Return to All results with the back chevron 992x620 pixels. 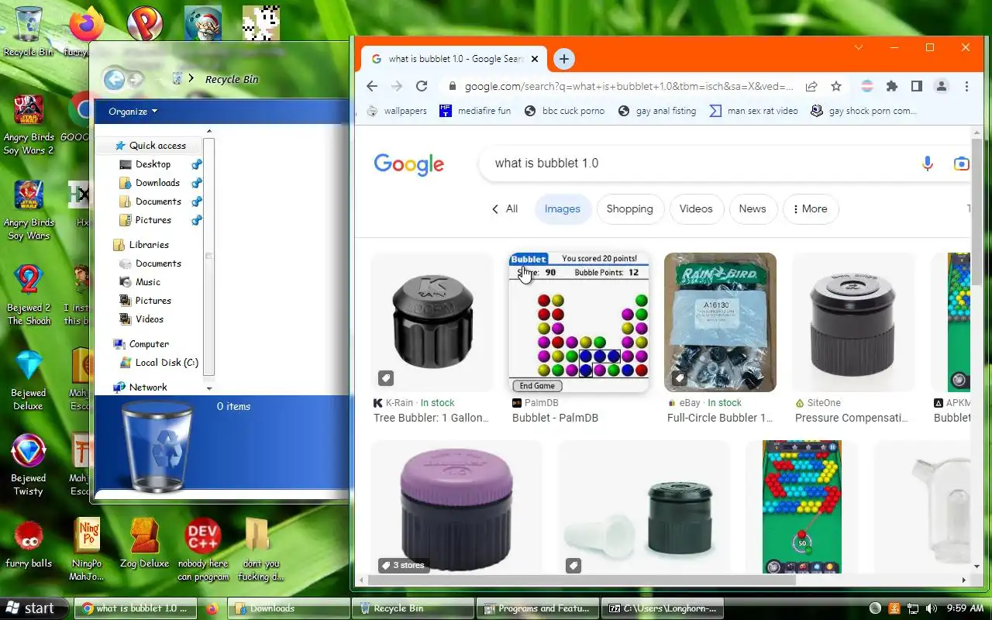click(505, 208)
